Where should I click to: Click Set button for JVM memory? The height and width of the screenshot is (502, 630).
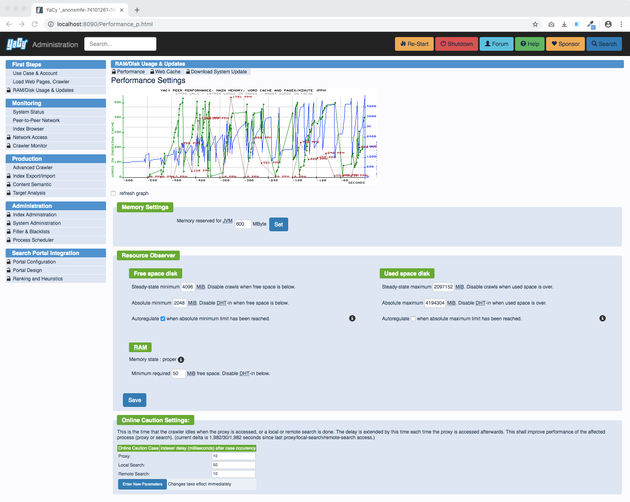tap(279, 224)
